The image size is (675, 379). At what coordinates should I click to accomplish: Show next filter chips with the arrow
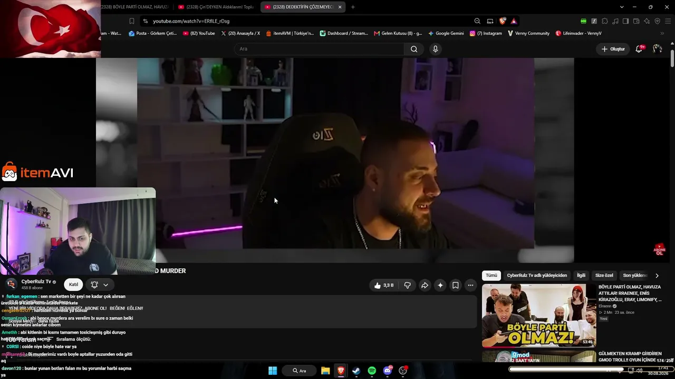[657, 275]
